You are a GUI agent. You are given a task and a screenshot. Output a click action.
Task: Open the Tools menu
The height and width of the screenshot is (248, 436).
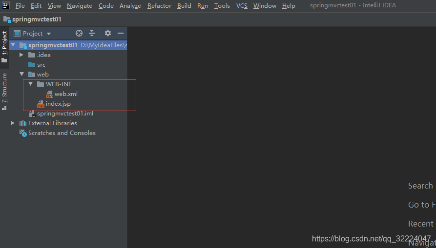coord(222,5)
